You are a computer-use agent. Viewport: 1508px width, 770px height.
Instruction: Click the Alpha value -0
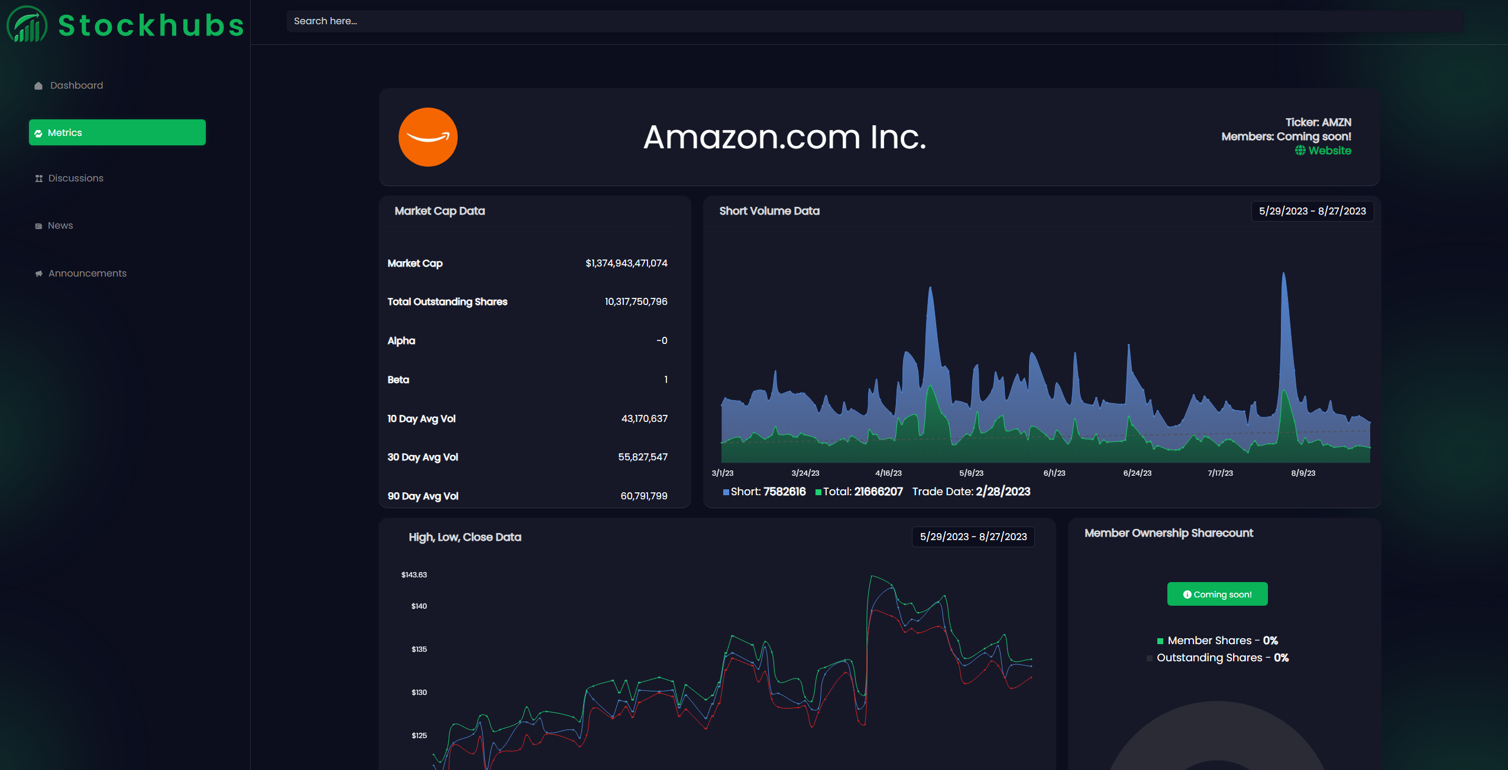(662, 341)
